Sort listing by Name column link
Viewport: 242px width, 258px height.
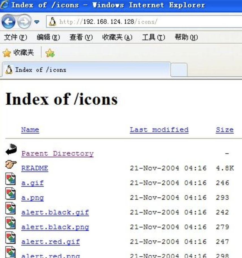click(30, 130)
